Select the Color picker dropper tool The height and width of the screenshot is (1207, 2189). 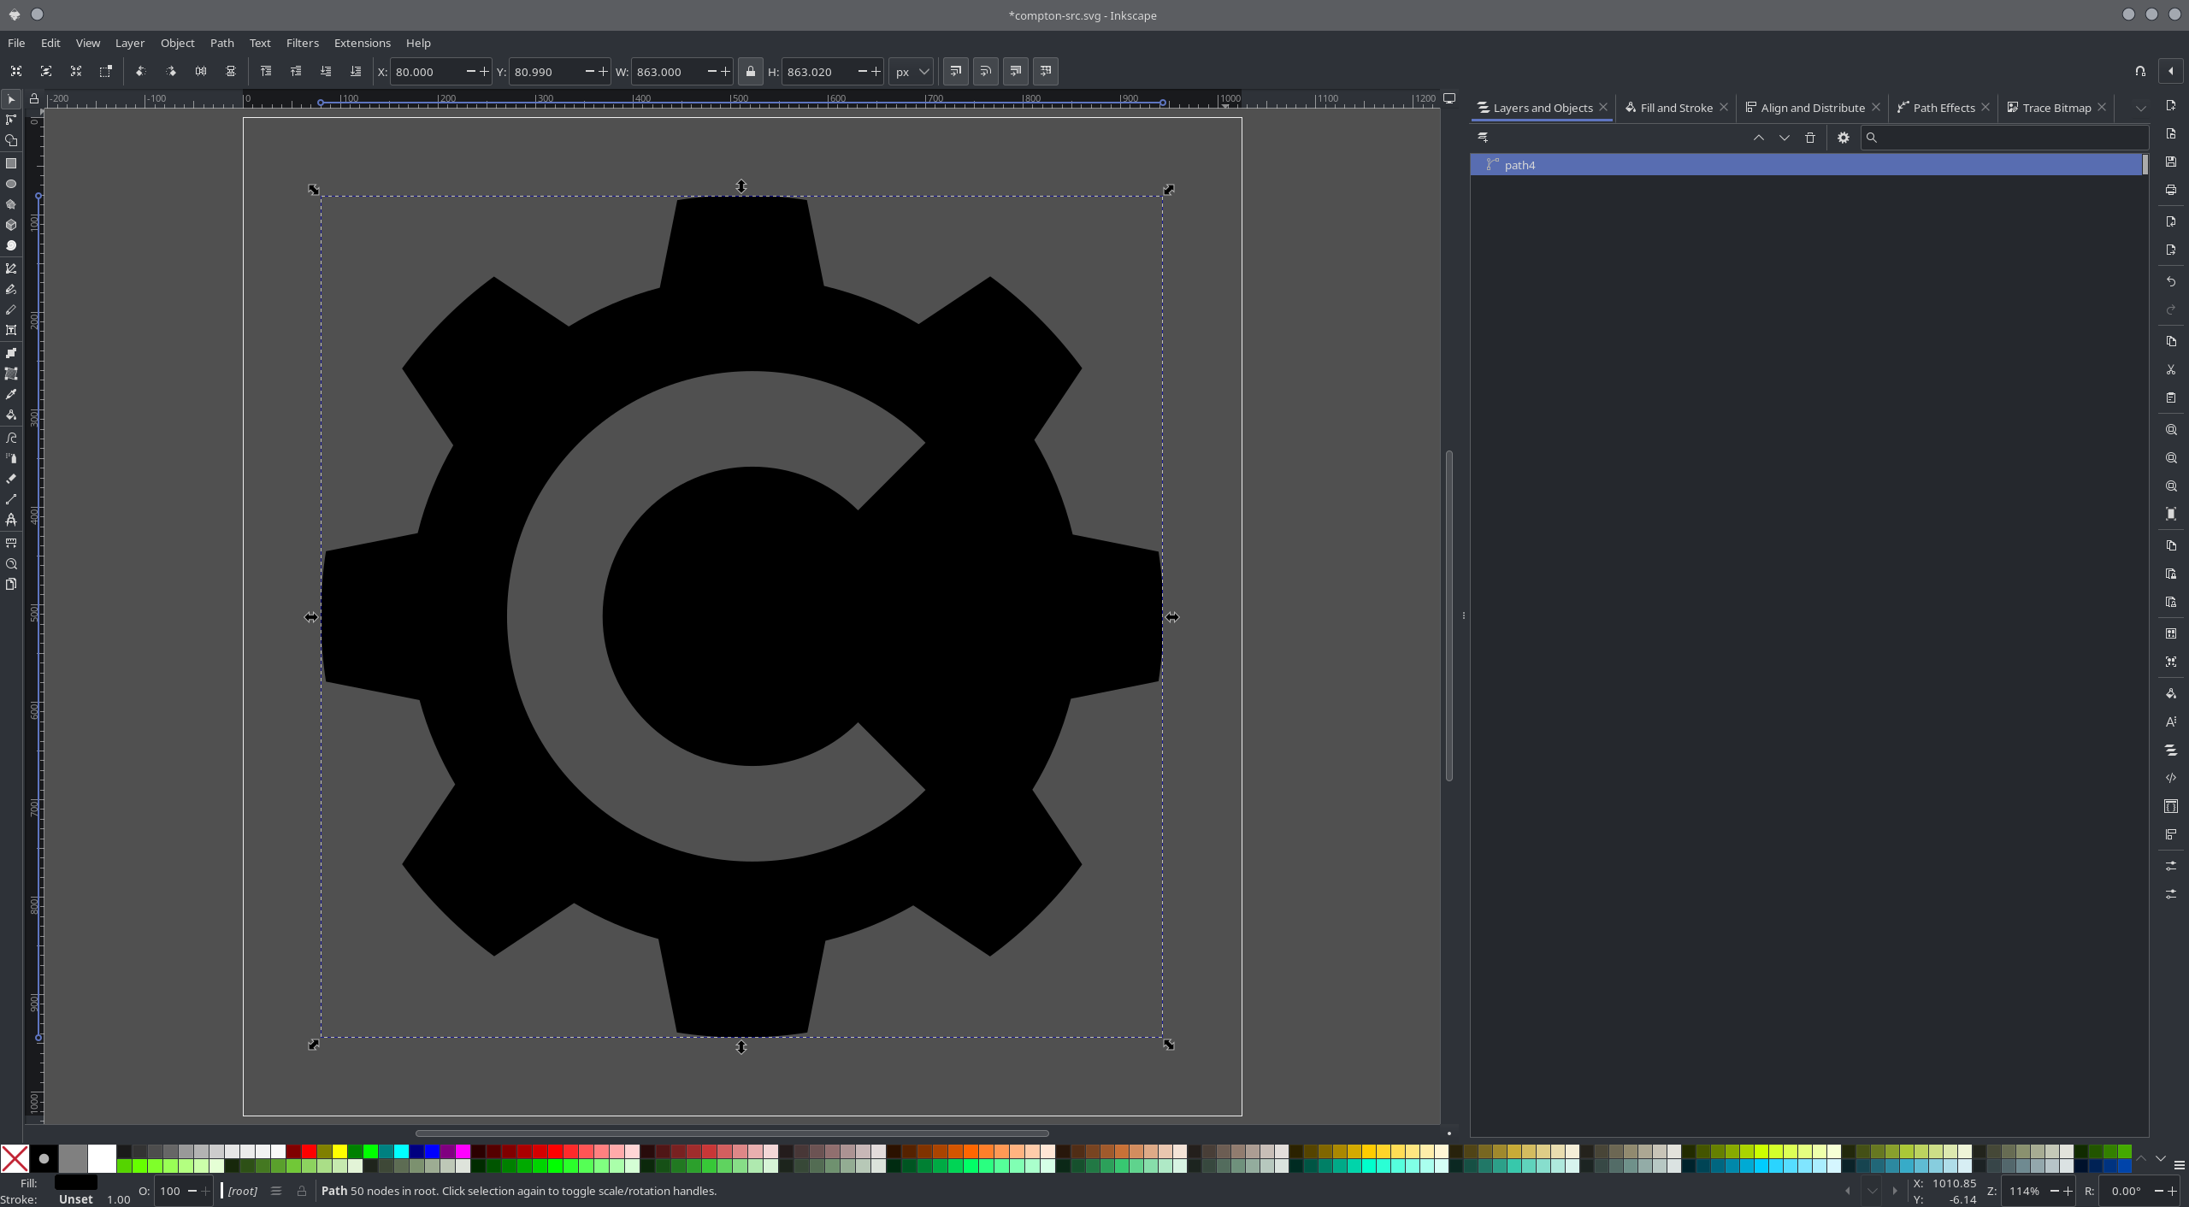[x=11, y=395]
